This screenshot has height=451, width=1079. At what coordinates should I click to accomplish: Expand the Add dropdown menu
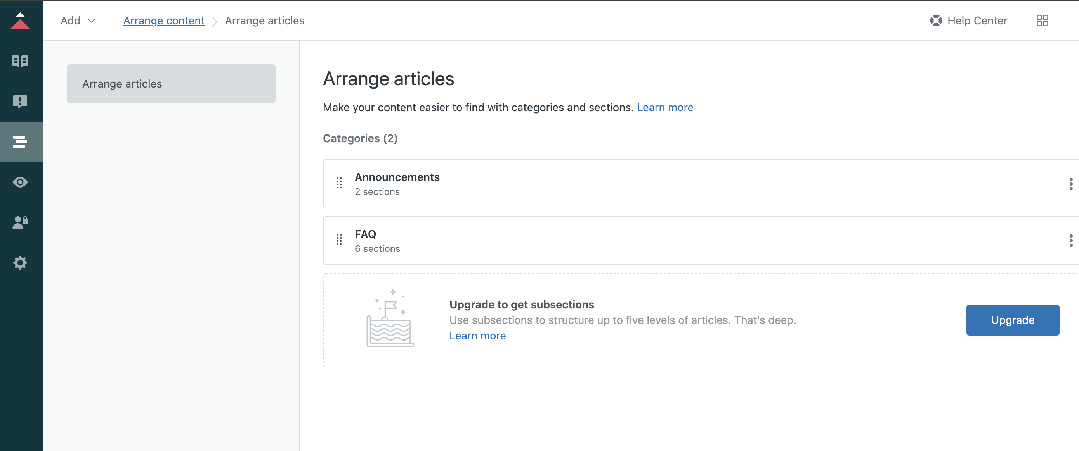(78, 21)
